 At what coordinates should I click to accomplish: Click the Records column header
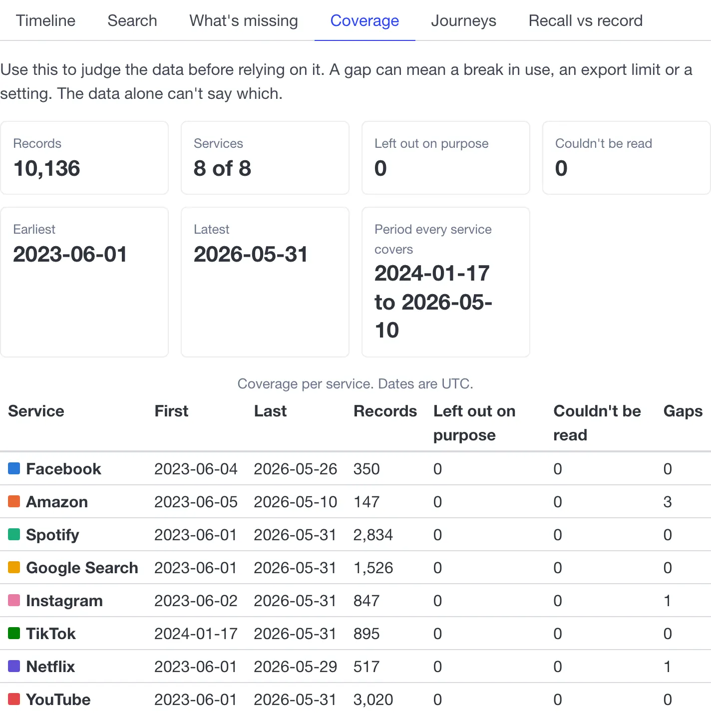(385, 411)
